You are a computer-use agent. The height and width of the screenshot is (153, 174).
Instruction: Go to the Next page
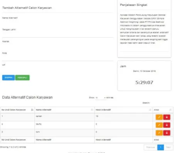point(168,147)
